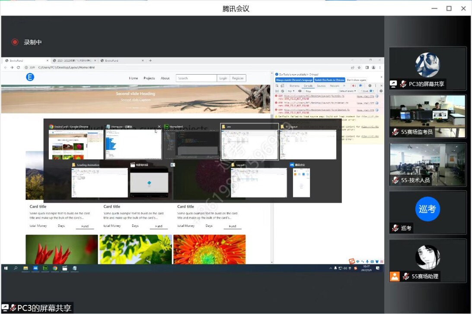Screen dimensions: 472x314
Task: Toggle the DevTools device toolbar icon
Action: [282, 86]
